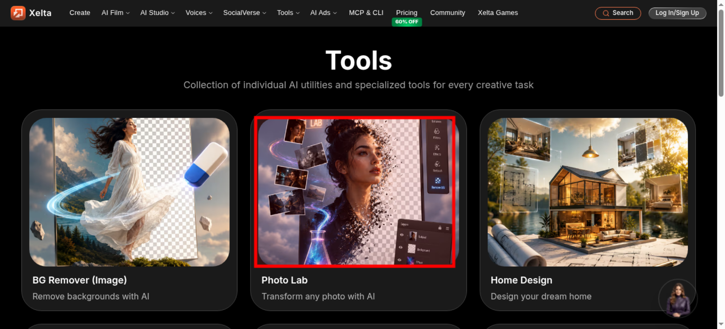Expand the Tools dropdown chevron
This screenshot has width=725, height=329.
[x=298, y=13]
